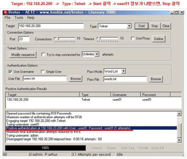
Task: Click the 'Trying username: admin' log line
Action: tap(22, 136)
